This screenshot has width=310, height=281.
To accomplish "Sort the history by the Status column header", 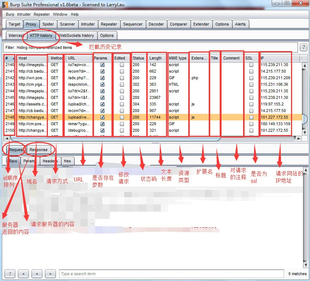I will pos(139,58).
